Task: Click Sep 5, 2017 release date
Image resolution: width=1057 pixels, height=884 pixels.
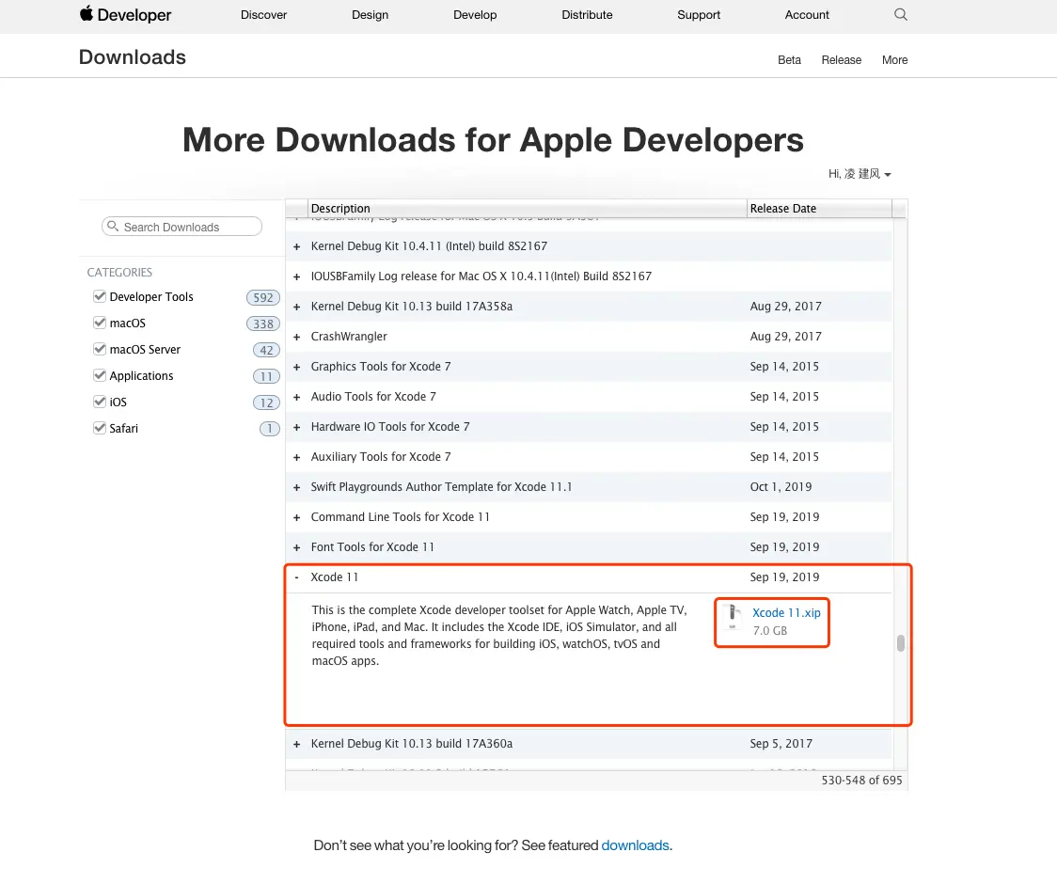Action: (x=781, y=743)
